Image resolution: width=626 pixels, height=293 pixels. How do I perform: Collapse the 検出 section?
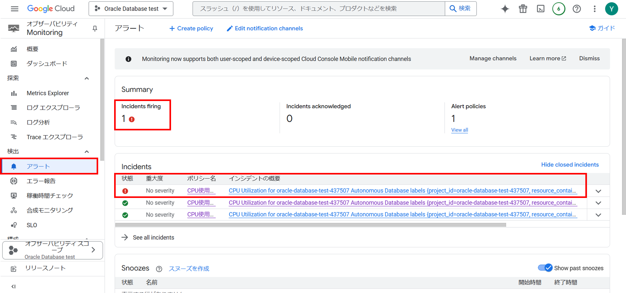pyautogui.click(x=87, y=152)
